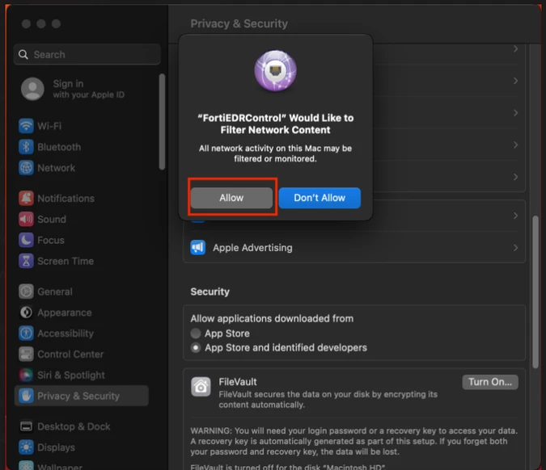Click the "Privacy & Security" window title
This screenshot has height=470, width=546.
239,23
